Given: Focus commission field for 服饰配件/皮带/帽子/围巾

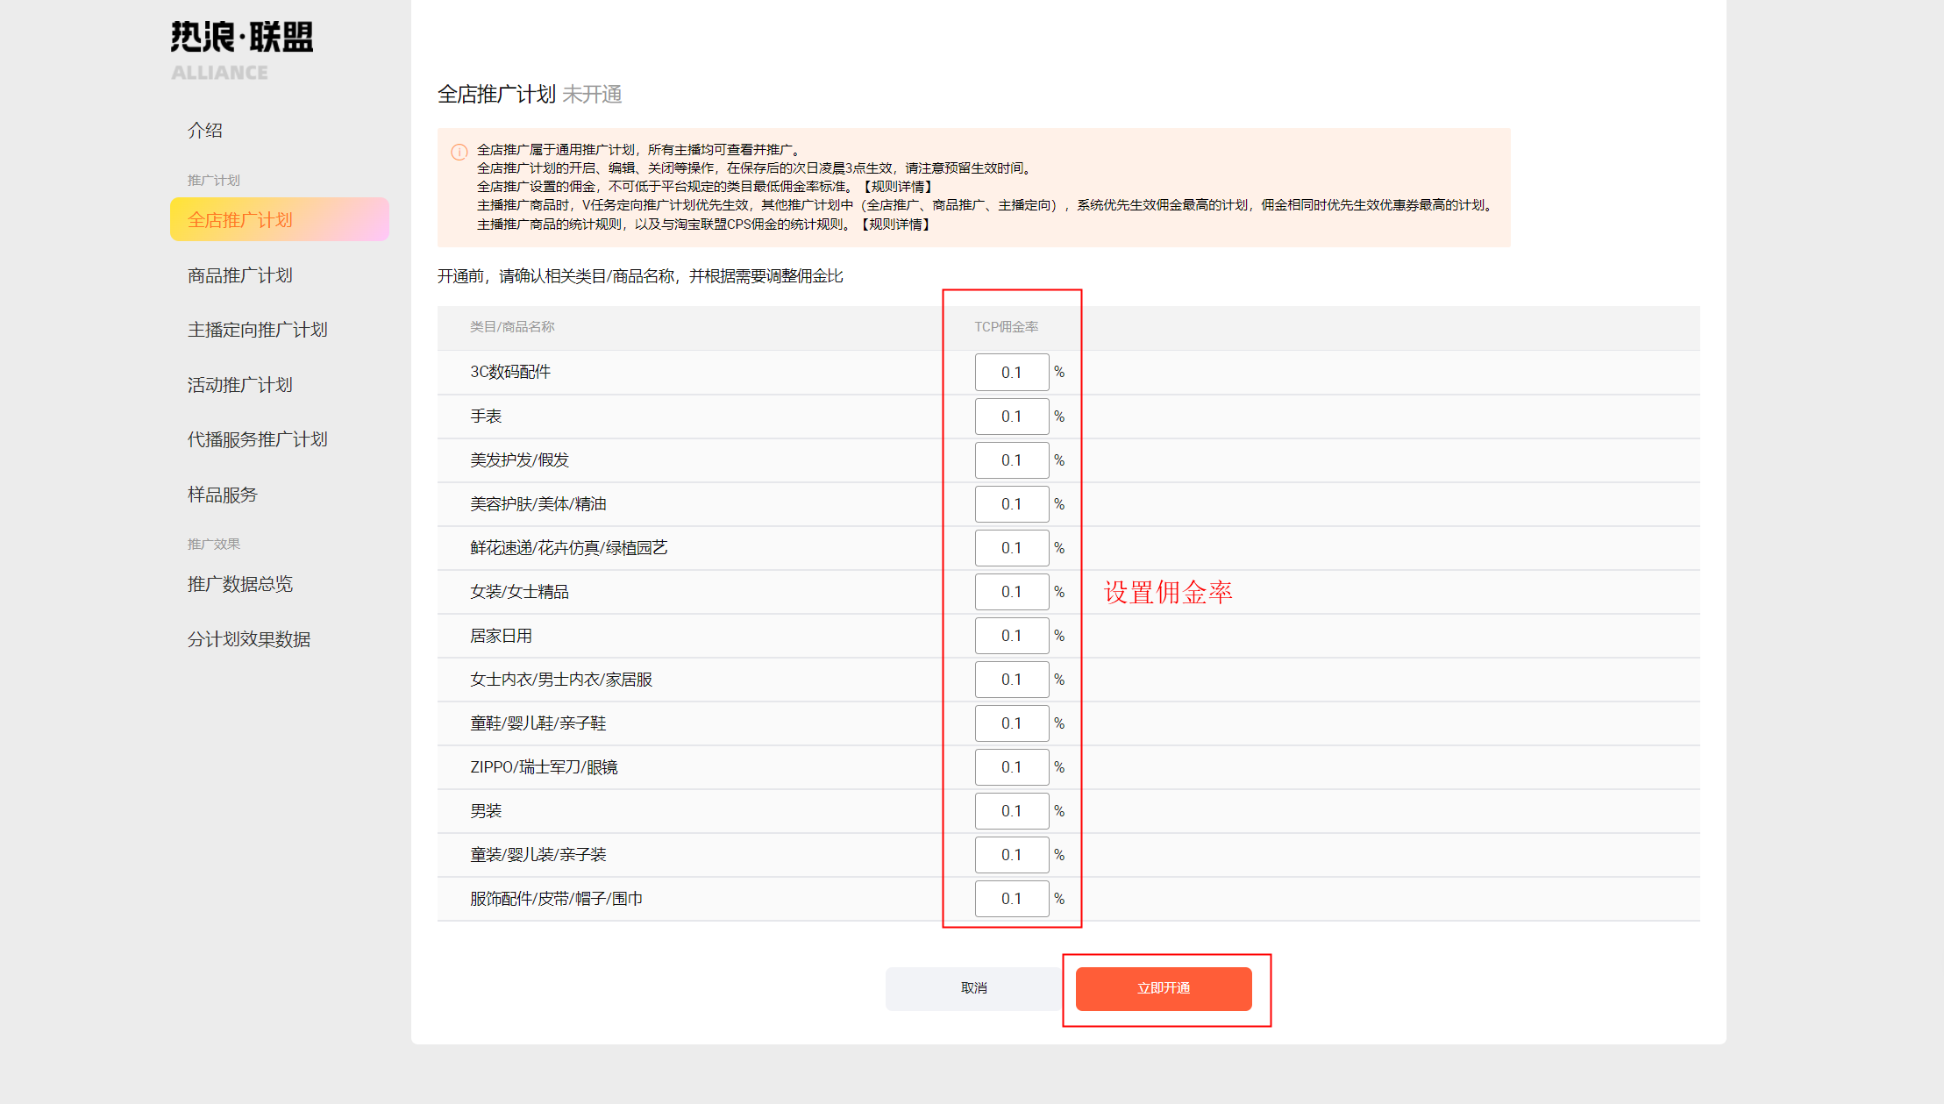Looking at the screenshot, I should tap(1011, 899).
